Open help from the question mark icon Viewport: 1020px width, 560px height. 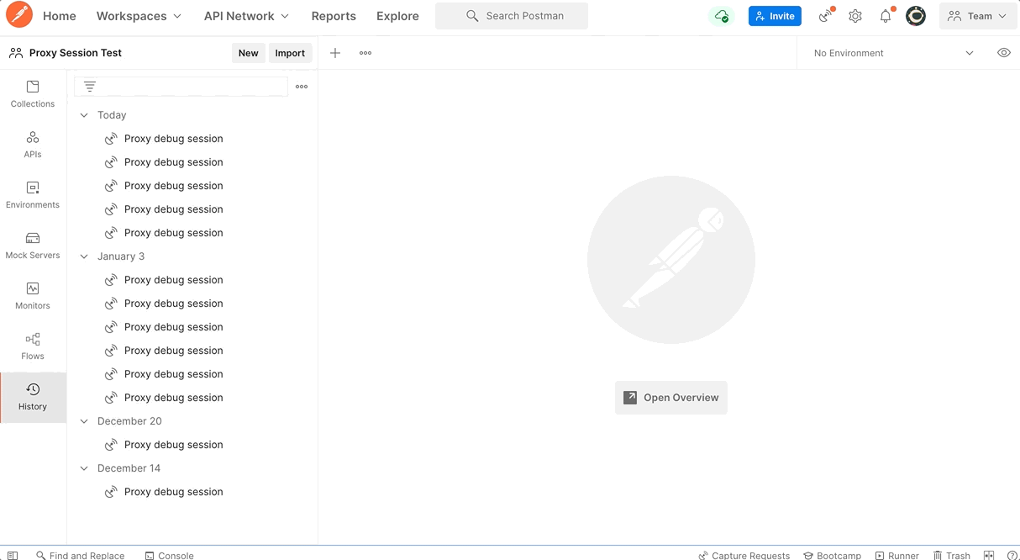(1012, 555)
